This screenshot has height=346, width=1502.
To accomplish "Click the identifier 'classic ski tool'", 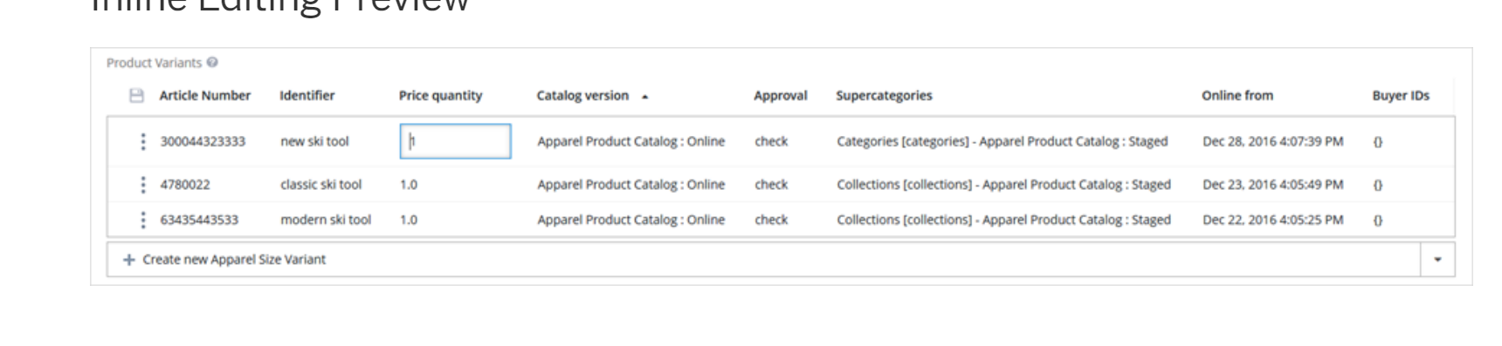I will (320, 185).
